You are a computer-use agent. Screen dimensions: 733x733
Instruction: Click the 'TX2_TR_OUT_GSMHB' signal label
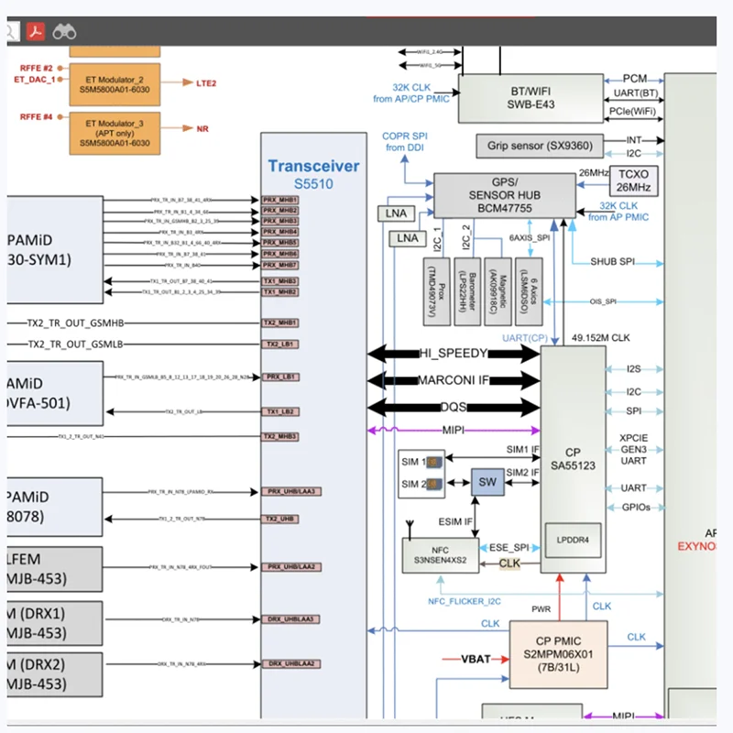pos(75,323)
